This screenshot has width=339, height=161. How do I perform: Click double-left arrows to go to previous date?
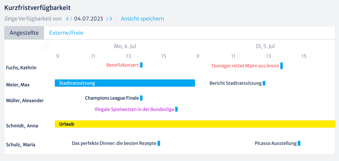pos(69,19)
